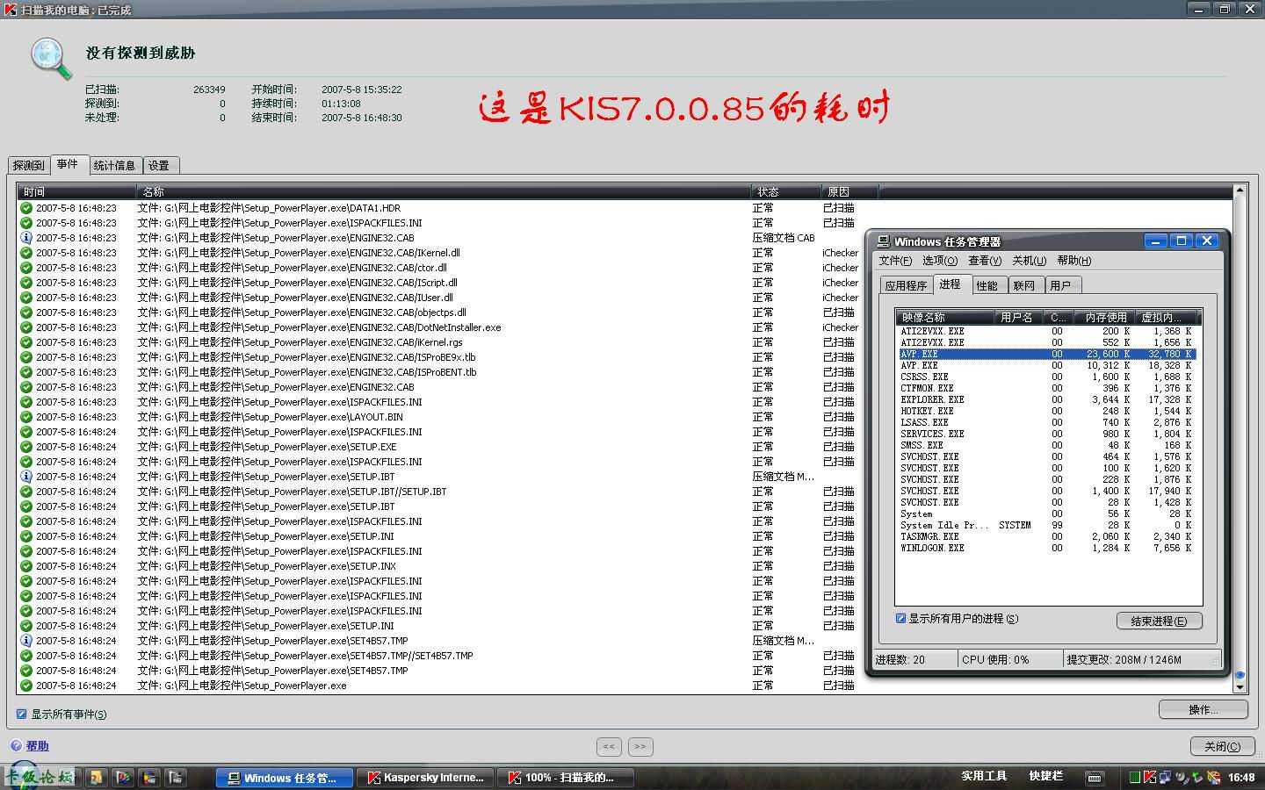Open Task Manager Shut Down (关机) menu

(x=1030, y=261)
